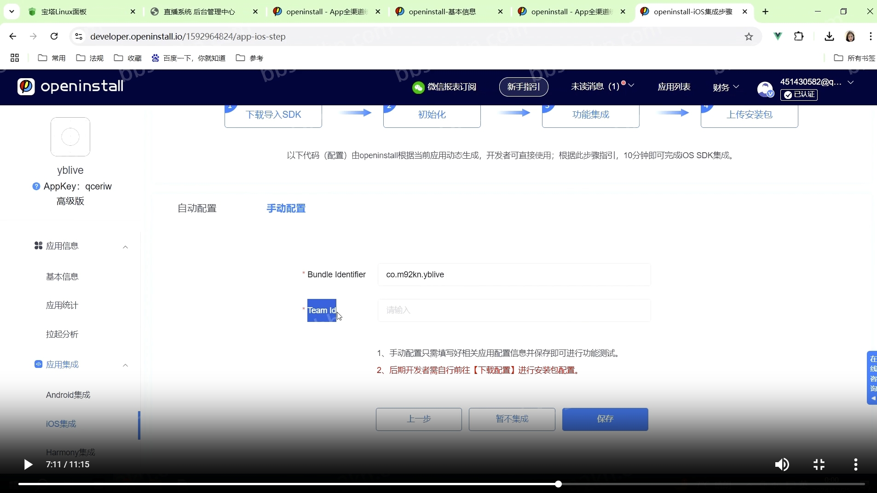Viewport: 877px width, 493px height.
Task: Click the openinstall logo
Action: [x=70, y=86]
